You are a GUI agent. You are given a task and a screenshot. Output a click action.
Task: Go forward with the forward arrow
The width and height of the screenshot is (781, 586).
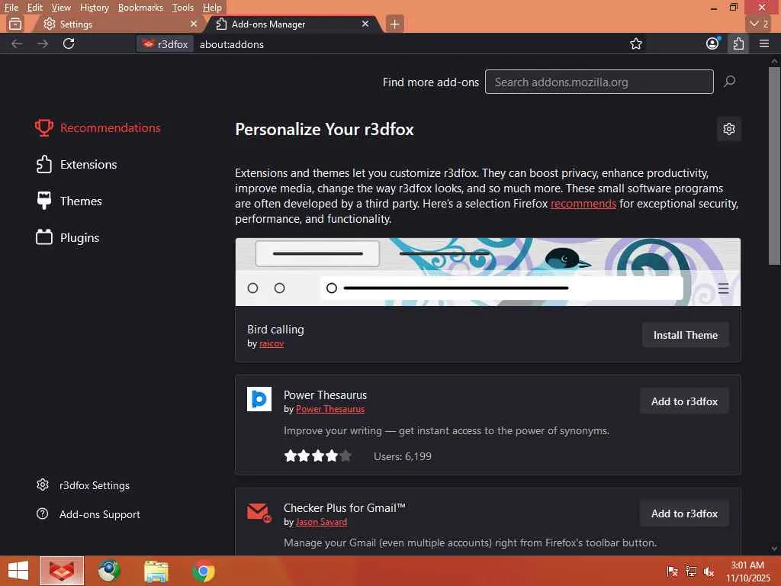coord(43,43)
